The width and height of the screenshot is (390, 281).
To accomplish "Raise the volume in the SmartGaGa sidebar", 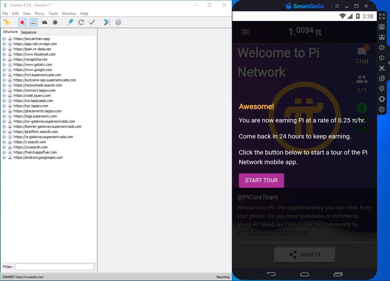I will (382, 47).
